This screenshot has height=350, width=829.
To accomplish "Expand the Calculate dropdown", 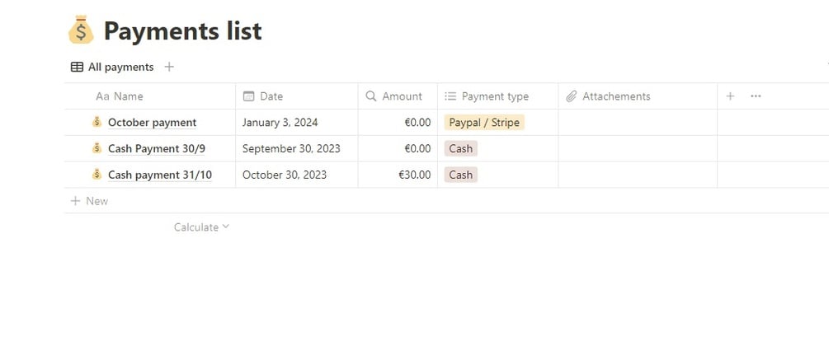I will point(201,227).
